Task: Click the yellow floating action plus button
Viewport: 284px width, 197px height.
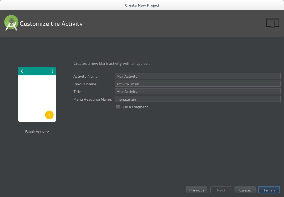Action: pos(49,115)
